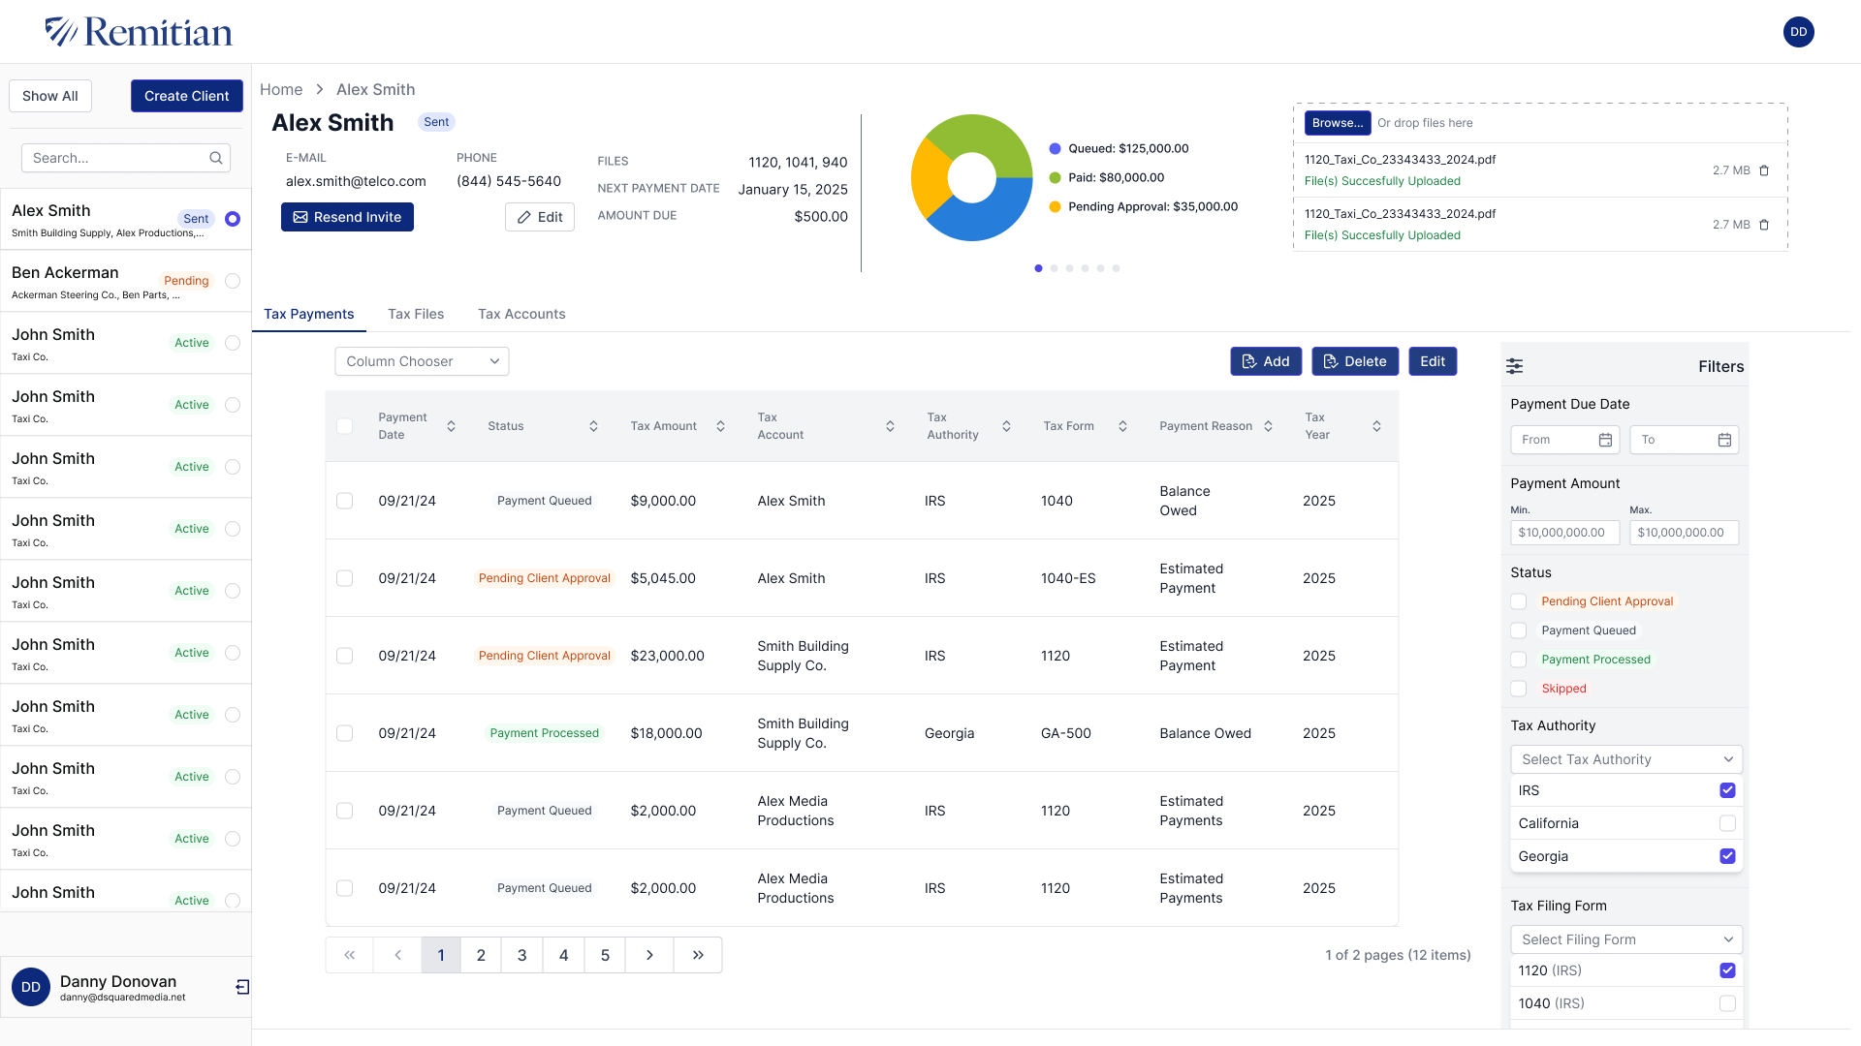
Task: Check the California tax authority option
Action: pos(1726,823)
